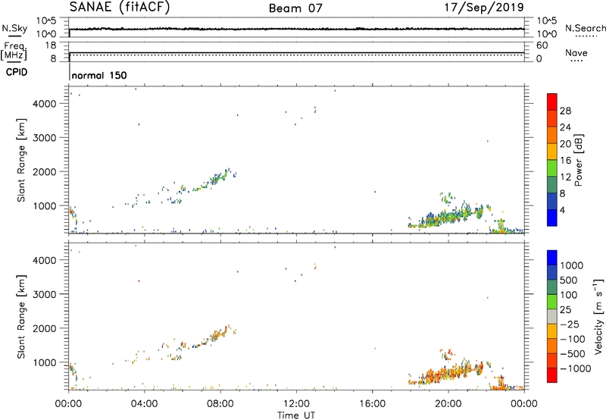The image size is (606, 420).
Task: Click the "Nave" legend label
Action: click(576, 52)
